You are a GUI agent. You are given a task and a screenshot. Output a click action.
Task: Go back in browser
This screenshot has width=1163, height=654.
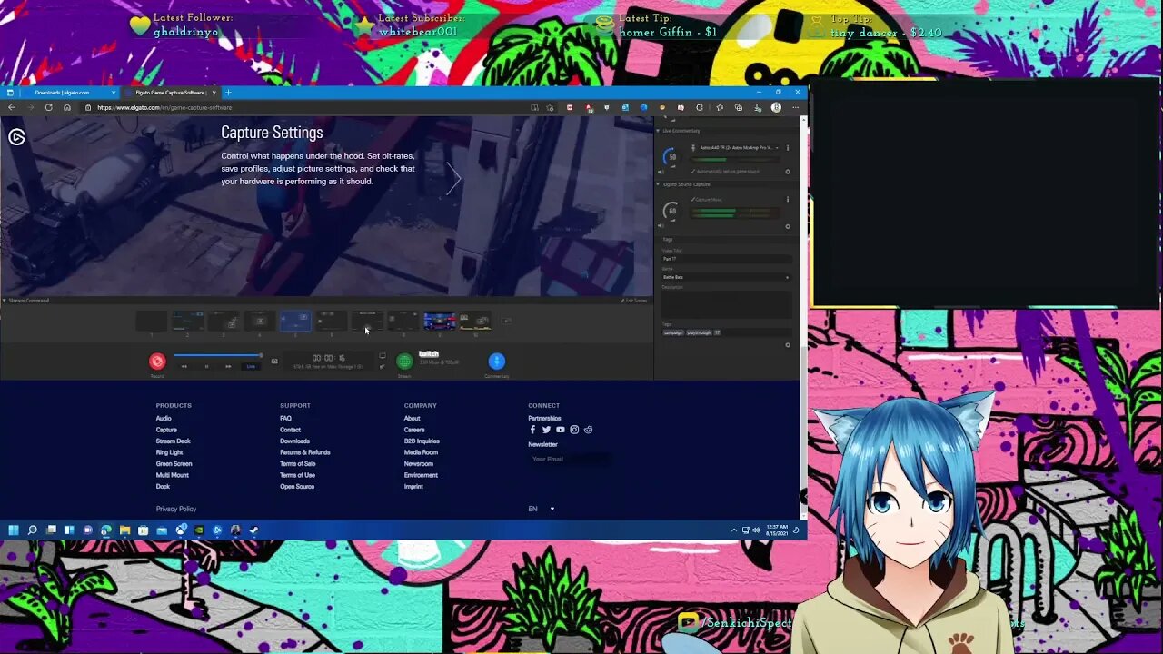(12, 107)
